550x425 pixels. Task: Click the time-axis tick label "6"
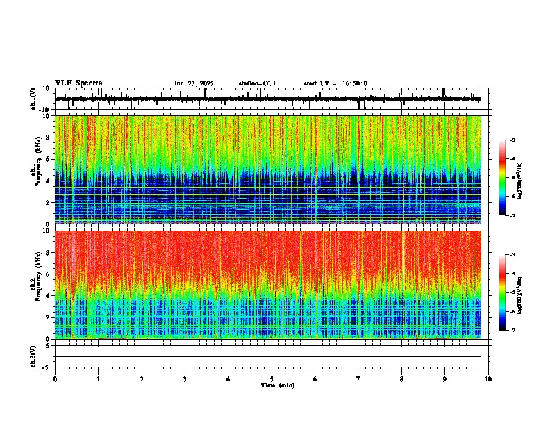pyautogui.click(x=315, y=379)
